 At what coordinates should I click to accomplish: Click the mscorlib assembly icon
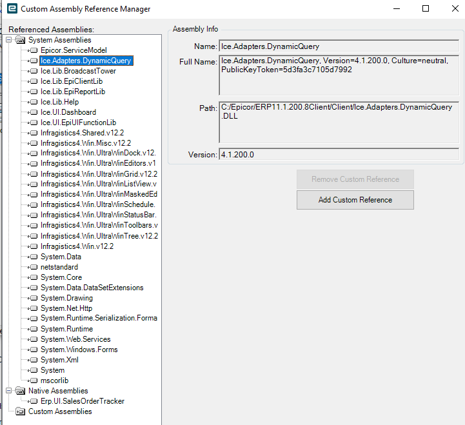pyautogui.click(x=34, y=381)
